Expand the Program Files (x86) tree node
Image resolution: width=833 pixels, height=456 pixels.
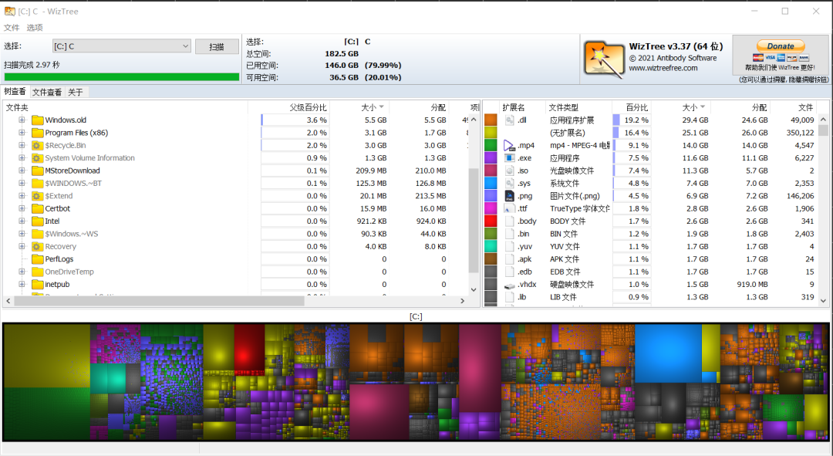[x=22, y=133]
